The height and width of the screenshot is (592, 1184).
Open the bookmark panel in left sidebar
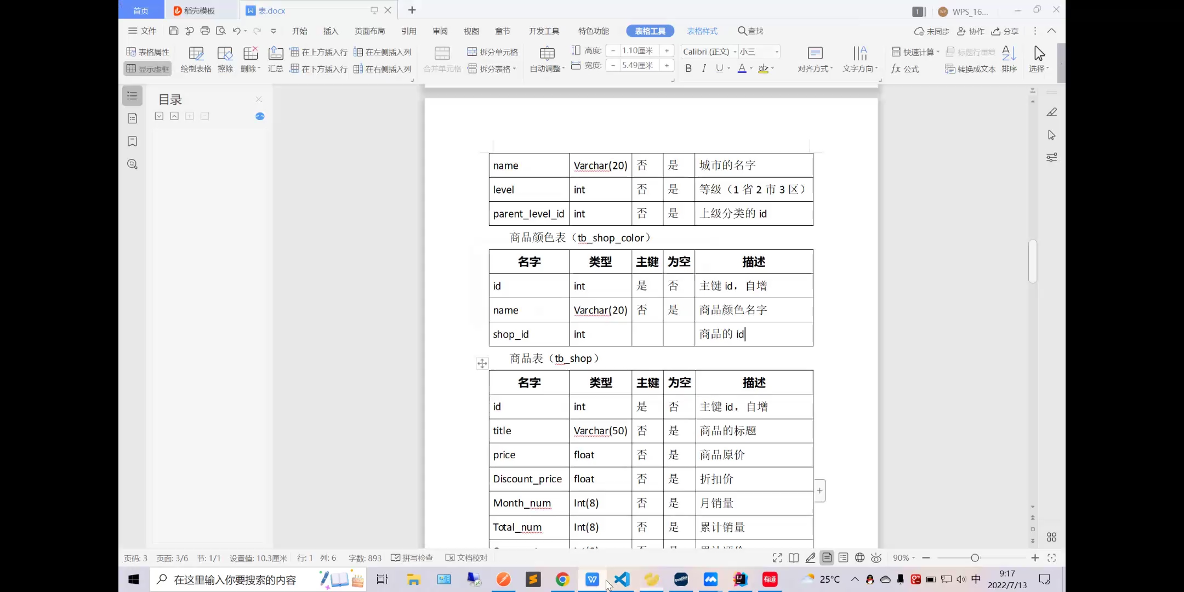132,141
